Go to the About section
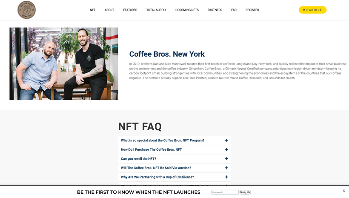 (109, 10)
